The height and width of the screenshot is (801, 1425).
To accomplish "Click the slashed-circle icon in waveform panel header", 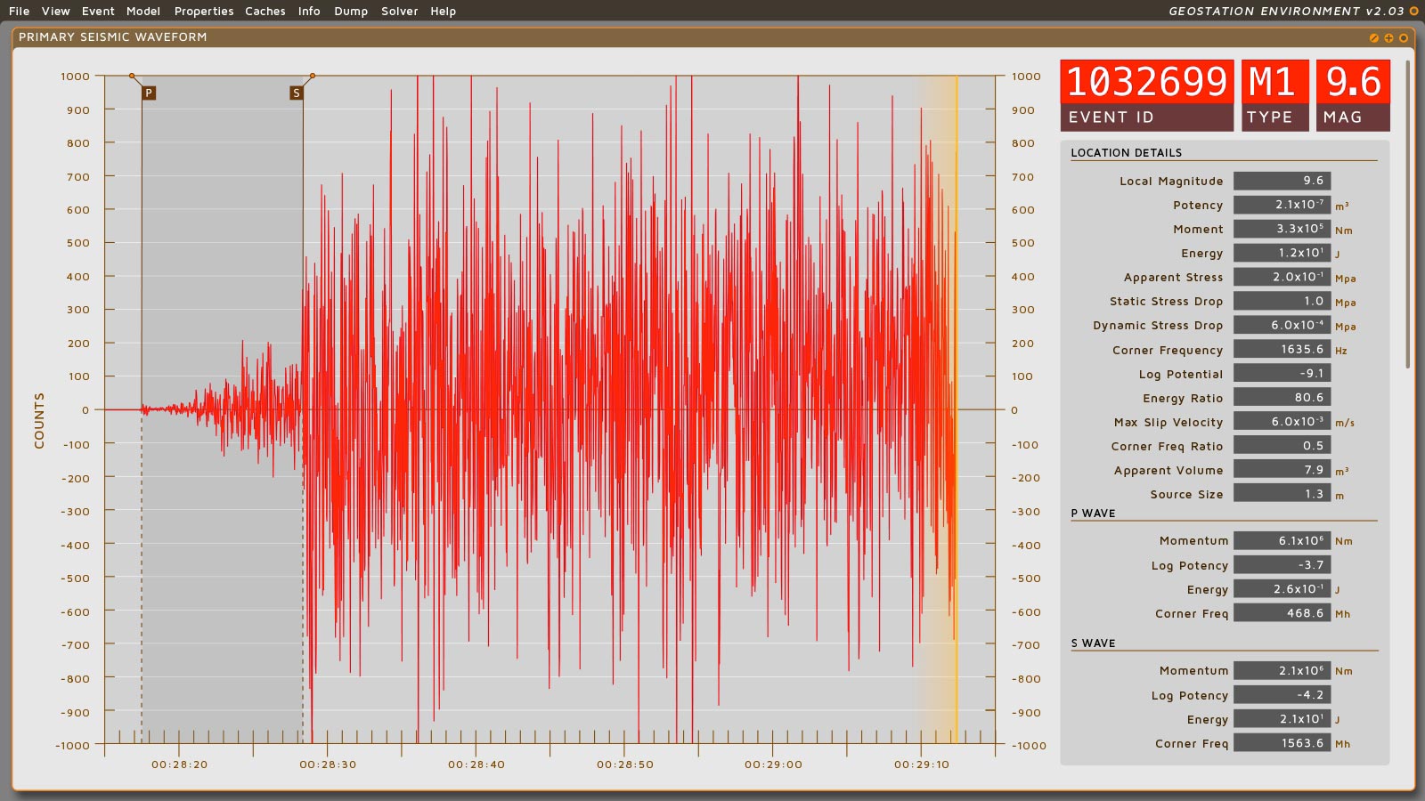I will (1373, 37).
